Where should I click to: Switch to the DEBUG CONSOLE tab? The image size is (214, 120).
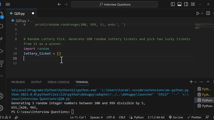click(x=59, y=82)
